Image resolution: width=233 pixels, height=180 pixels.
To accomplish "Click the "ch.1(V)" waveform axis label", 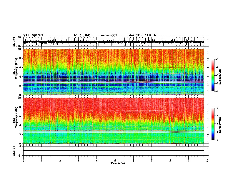I will coord(14,42).
